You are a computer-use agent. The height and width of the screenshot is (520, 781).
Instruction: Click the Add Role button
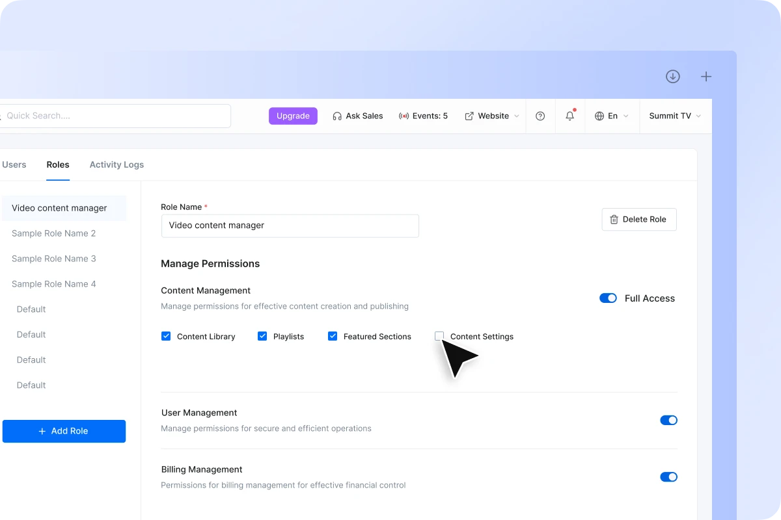[x=64, y=431]
